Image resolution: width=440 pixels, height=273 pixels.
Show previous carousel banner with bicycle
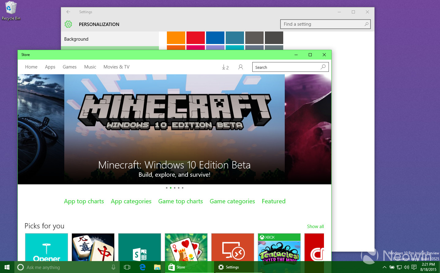coord(41,129)
